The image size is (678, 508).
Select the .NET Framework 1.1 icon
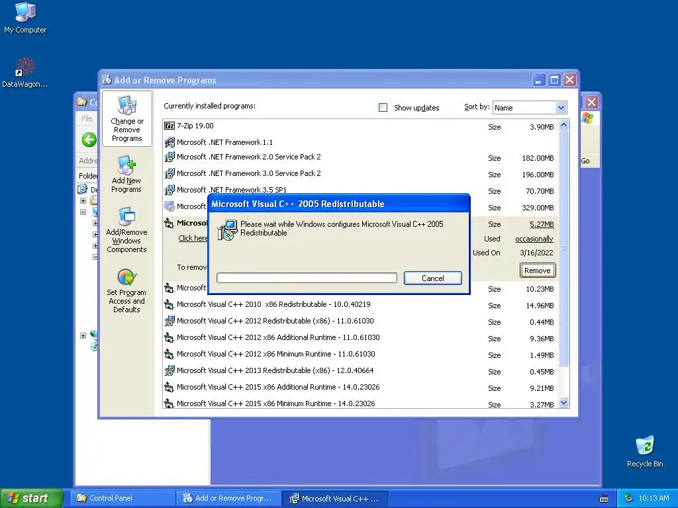pos(169,142)
